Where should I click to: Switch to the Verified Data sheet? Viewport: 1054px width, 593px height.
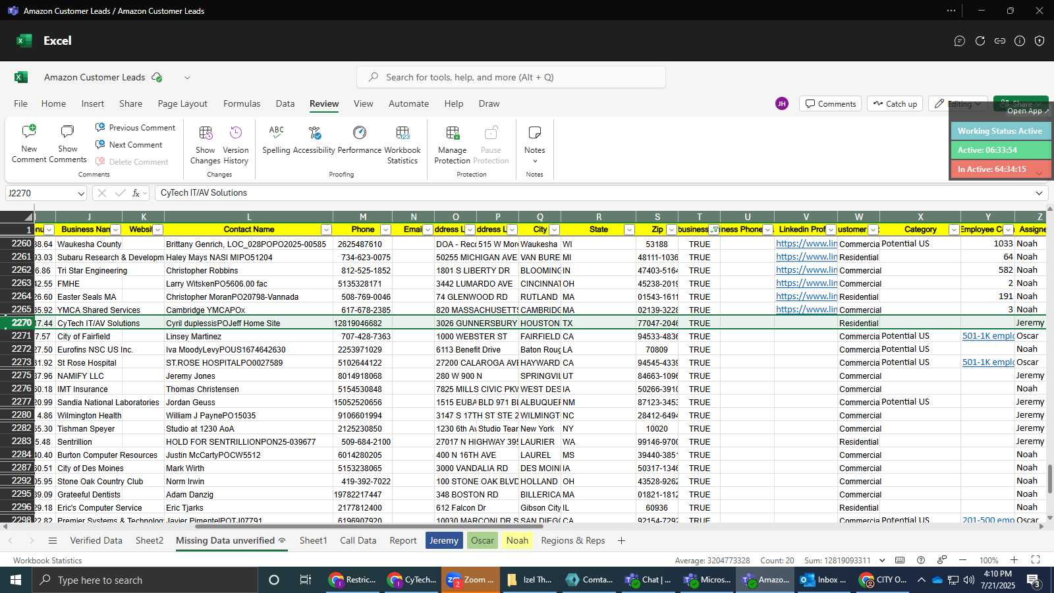coord(96,540)
